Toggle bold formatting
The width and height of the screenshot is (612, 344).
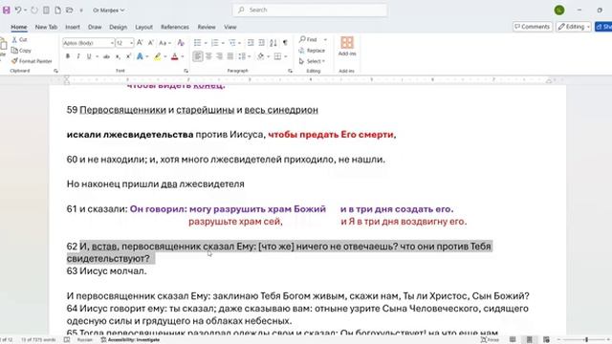pyautogui.click(x=68, y=56)
